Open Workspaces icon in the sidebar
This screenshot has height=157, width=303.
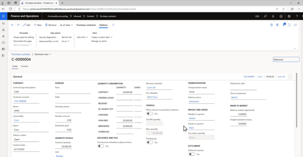coord(3,49)
